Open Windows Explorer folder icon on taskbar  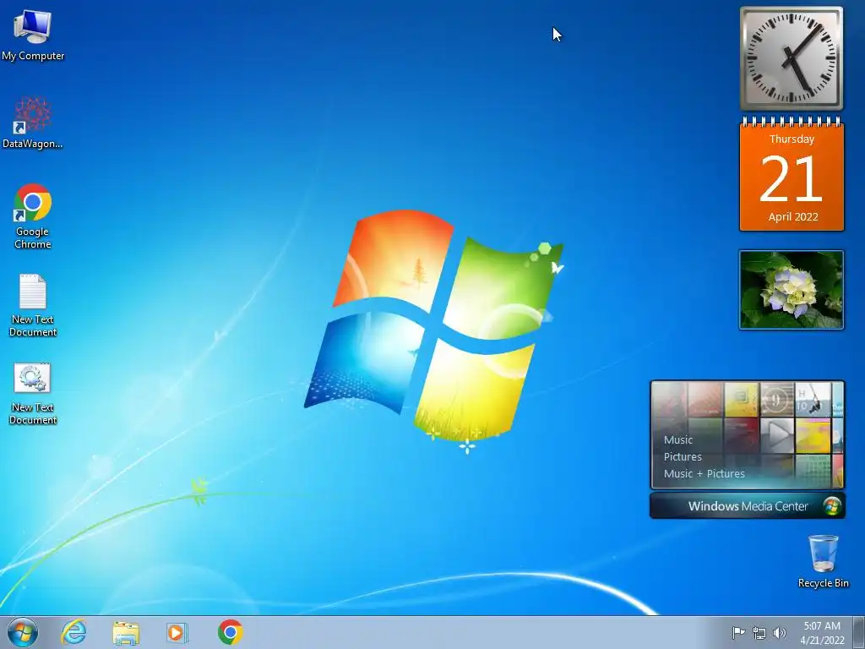(126, 632)
